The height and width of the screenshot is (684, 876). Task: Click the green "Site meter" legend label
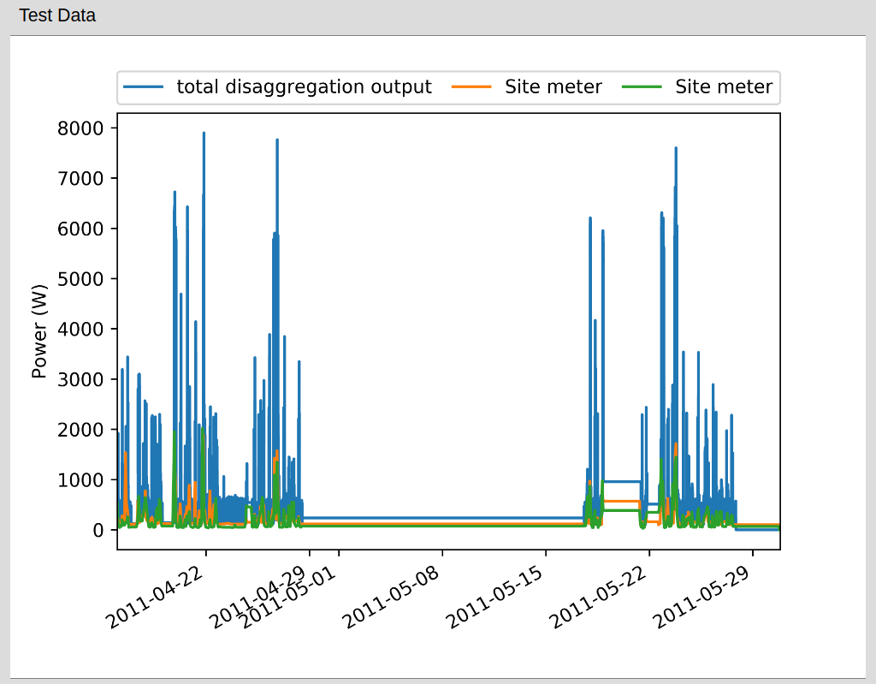coord(724,86)
